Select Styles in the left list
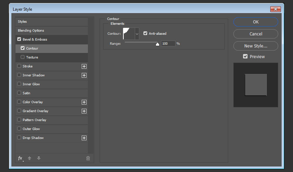This screenshot has width=293, height=172. [x=22, y=22]
